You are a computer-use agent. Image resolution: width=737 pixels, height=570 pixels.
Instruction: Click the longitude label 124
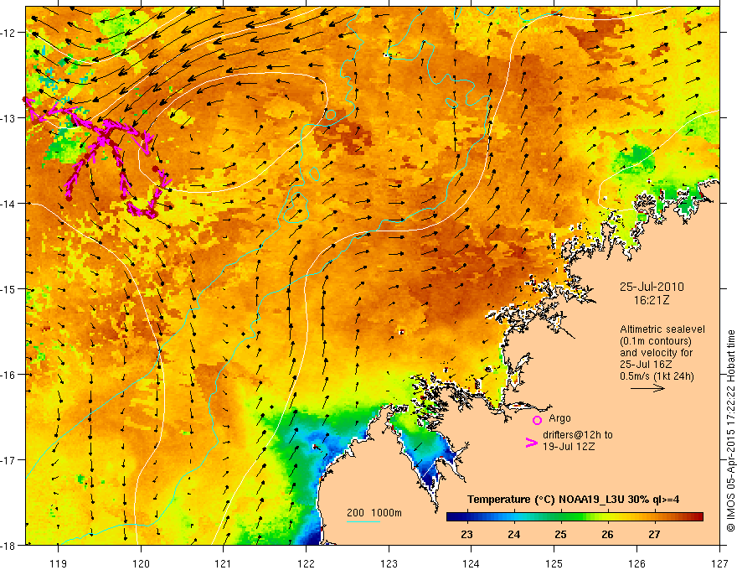(x=472, y=563)
